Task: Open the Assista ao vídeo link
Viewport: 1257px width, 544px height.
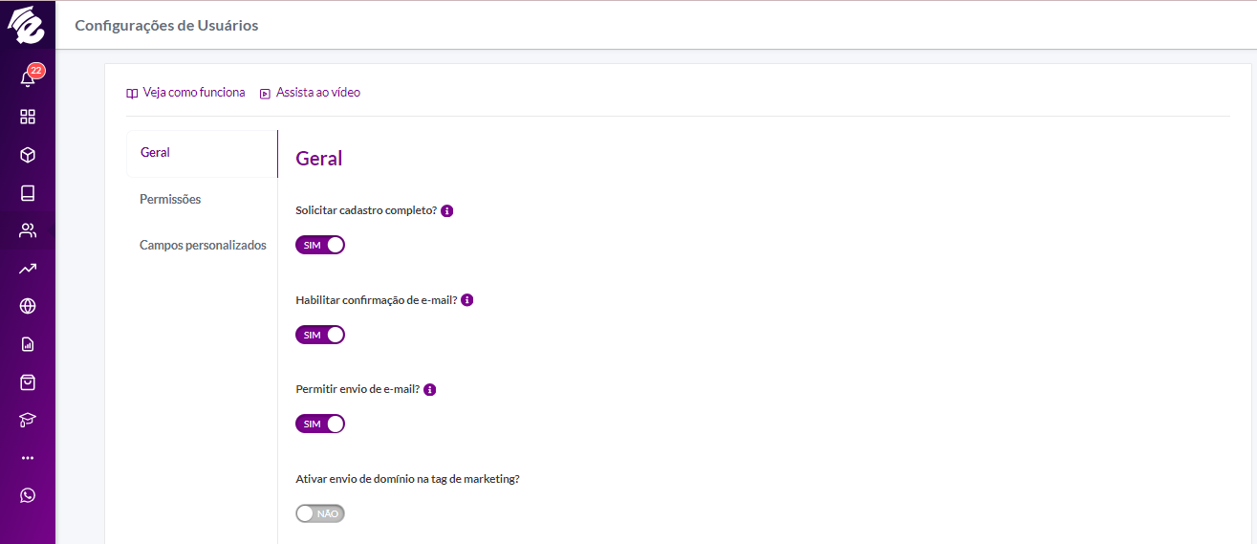Action: [310, 93]
